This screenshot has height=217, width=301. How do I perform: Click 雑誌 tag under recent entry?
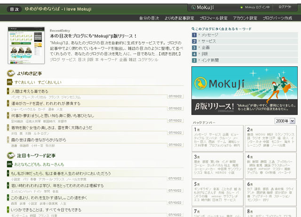133,60
